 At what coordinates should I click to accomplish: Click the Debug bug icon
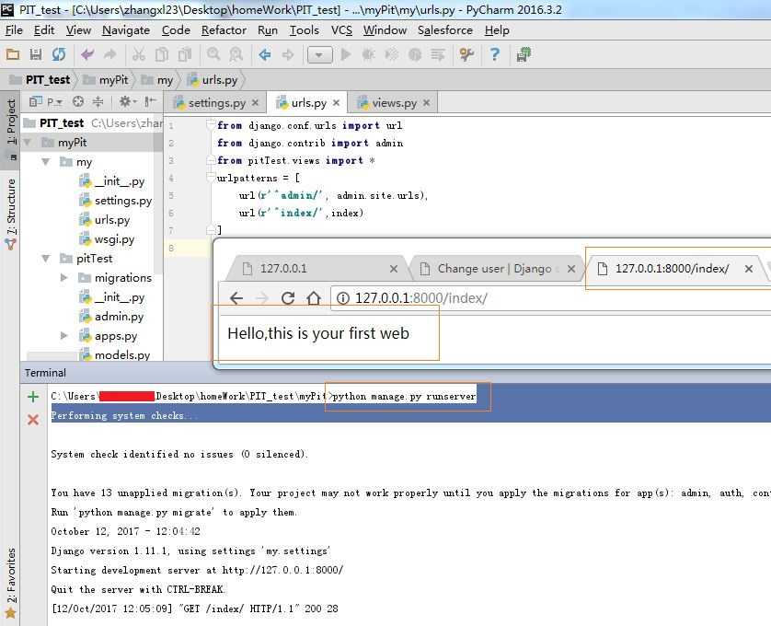(x=368, y=54)
